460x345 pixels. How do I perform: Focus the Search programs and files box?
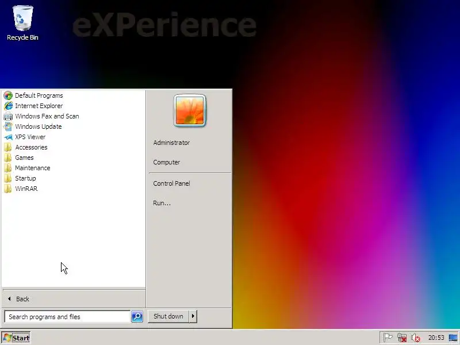pyautogui.click(x=67, y=317)
